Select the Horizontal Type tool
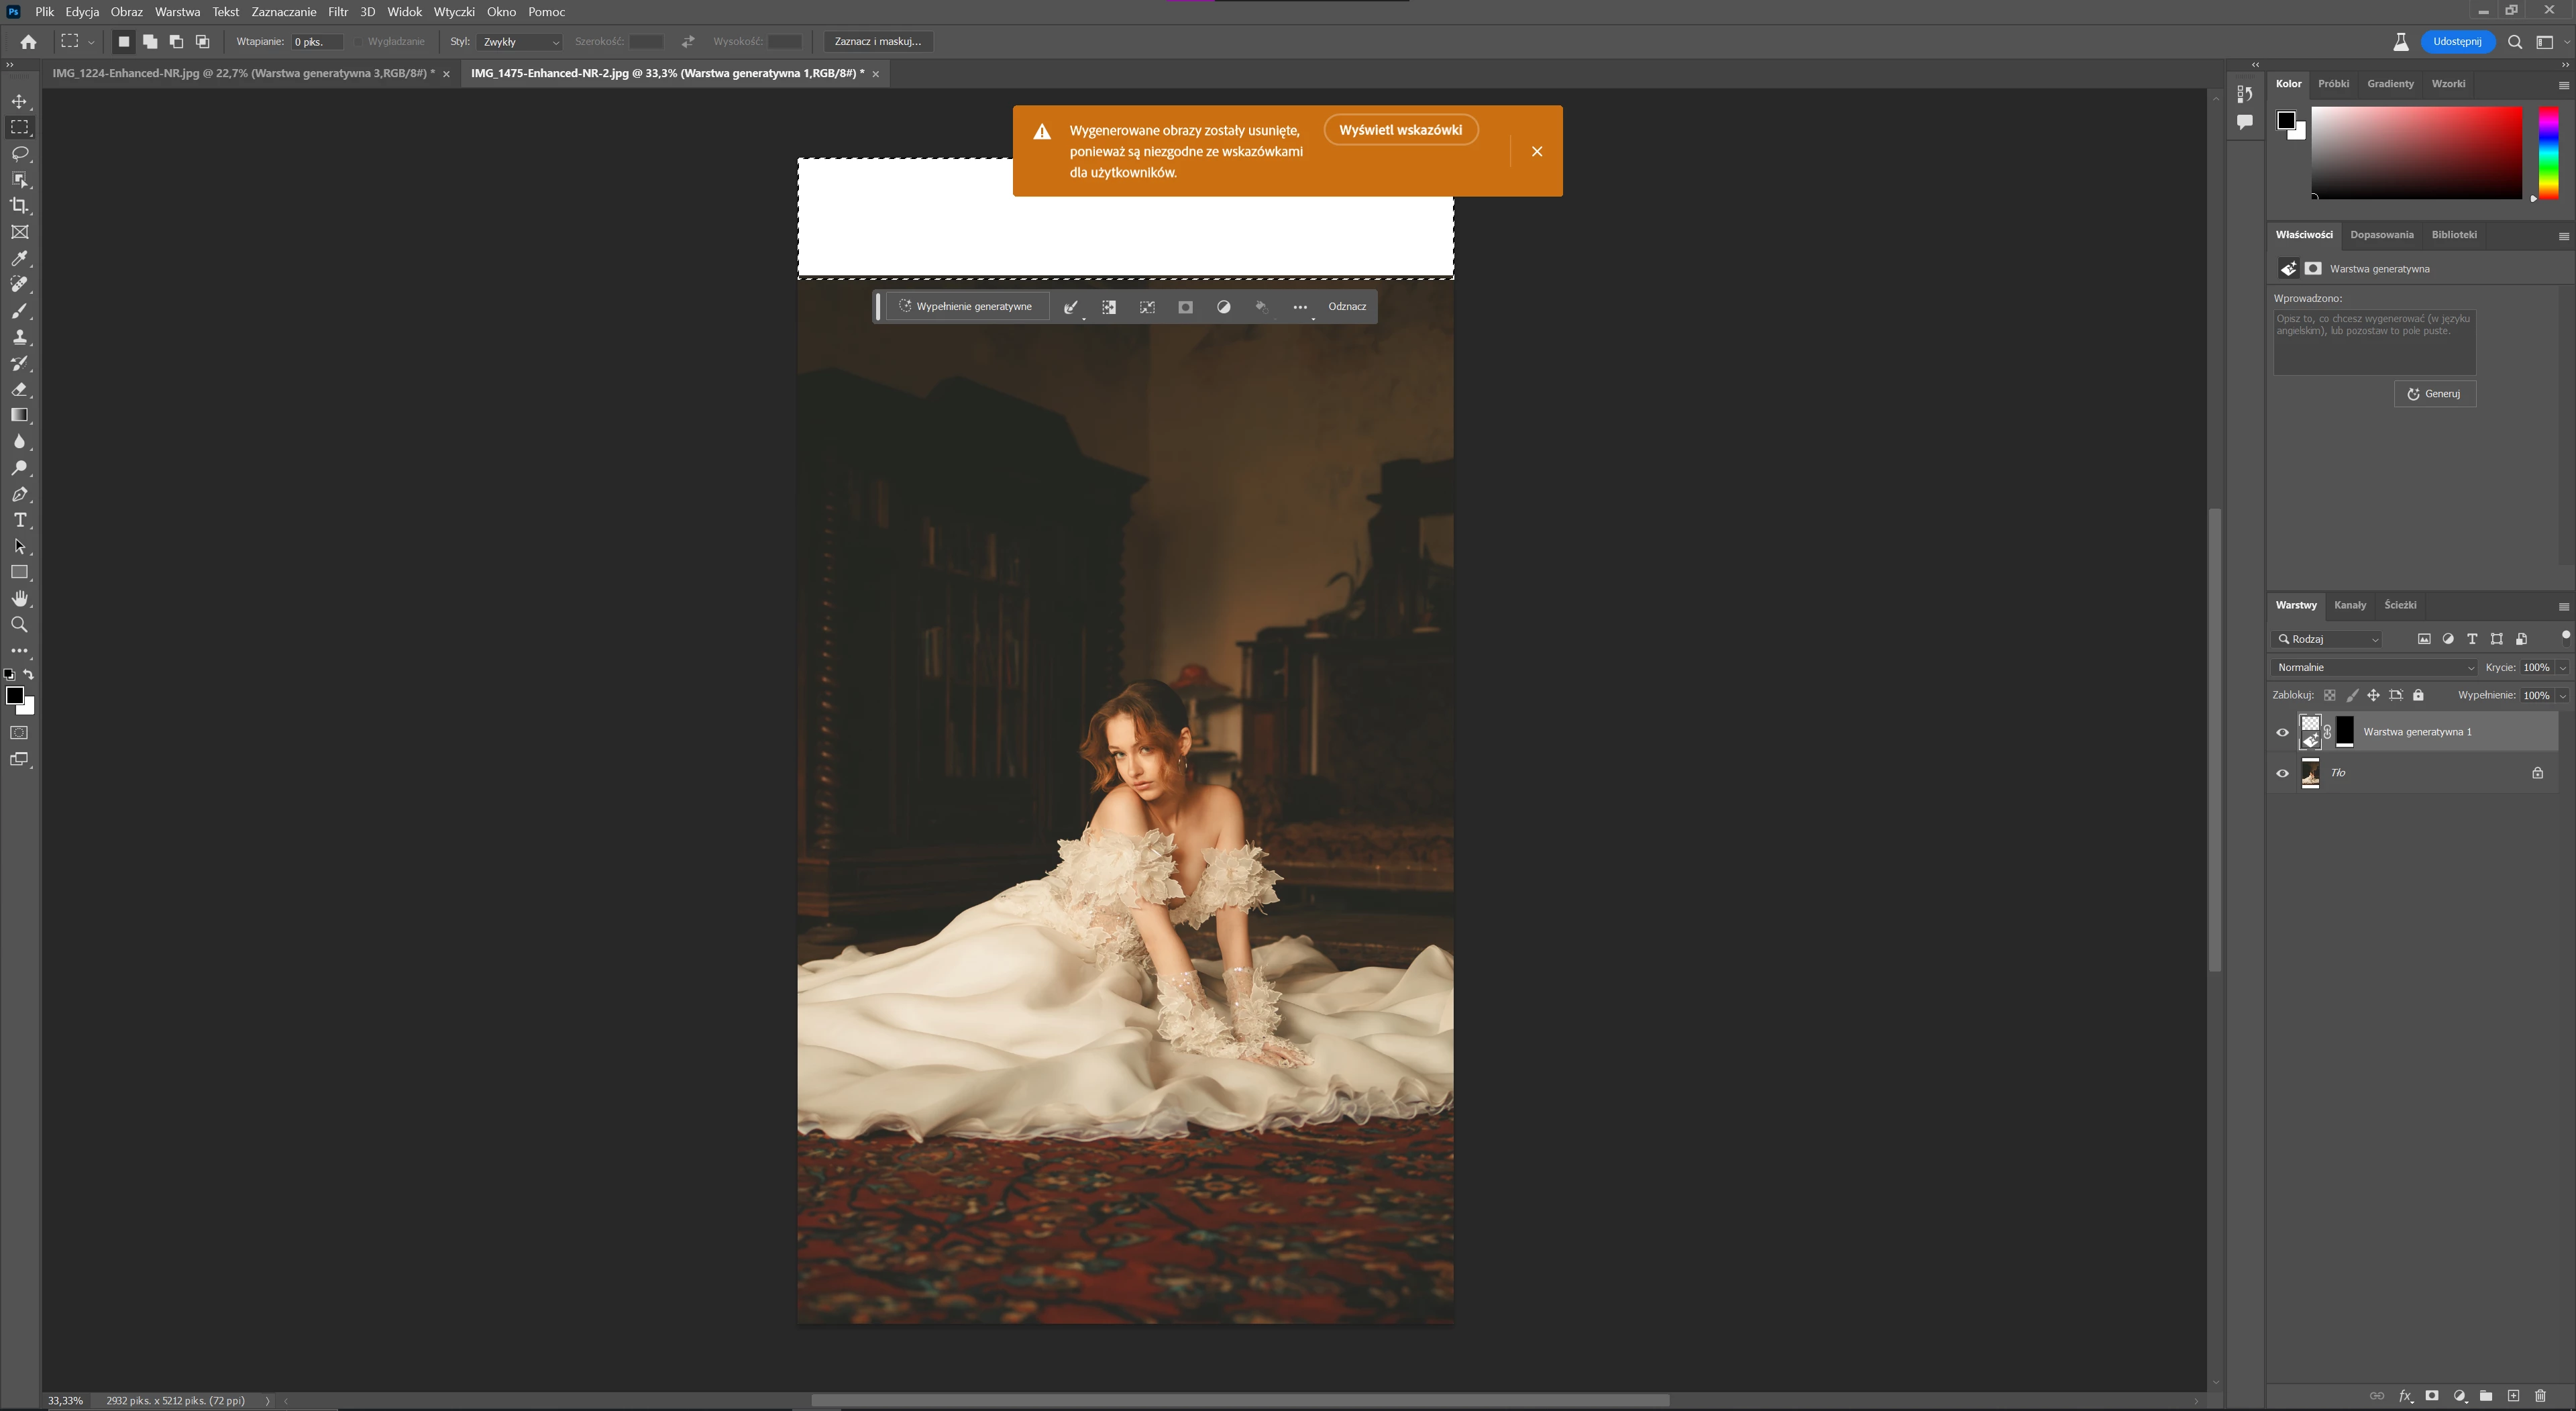The width and height of the screenshot is (2576, 1411). [20, 520]
